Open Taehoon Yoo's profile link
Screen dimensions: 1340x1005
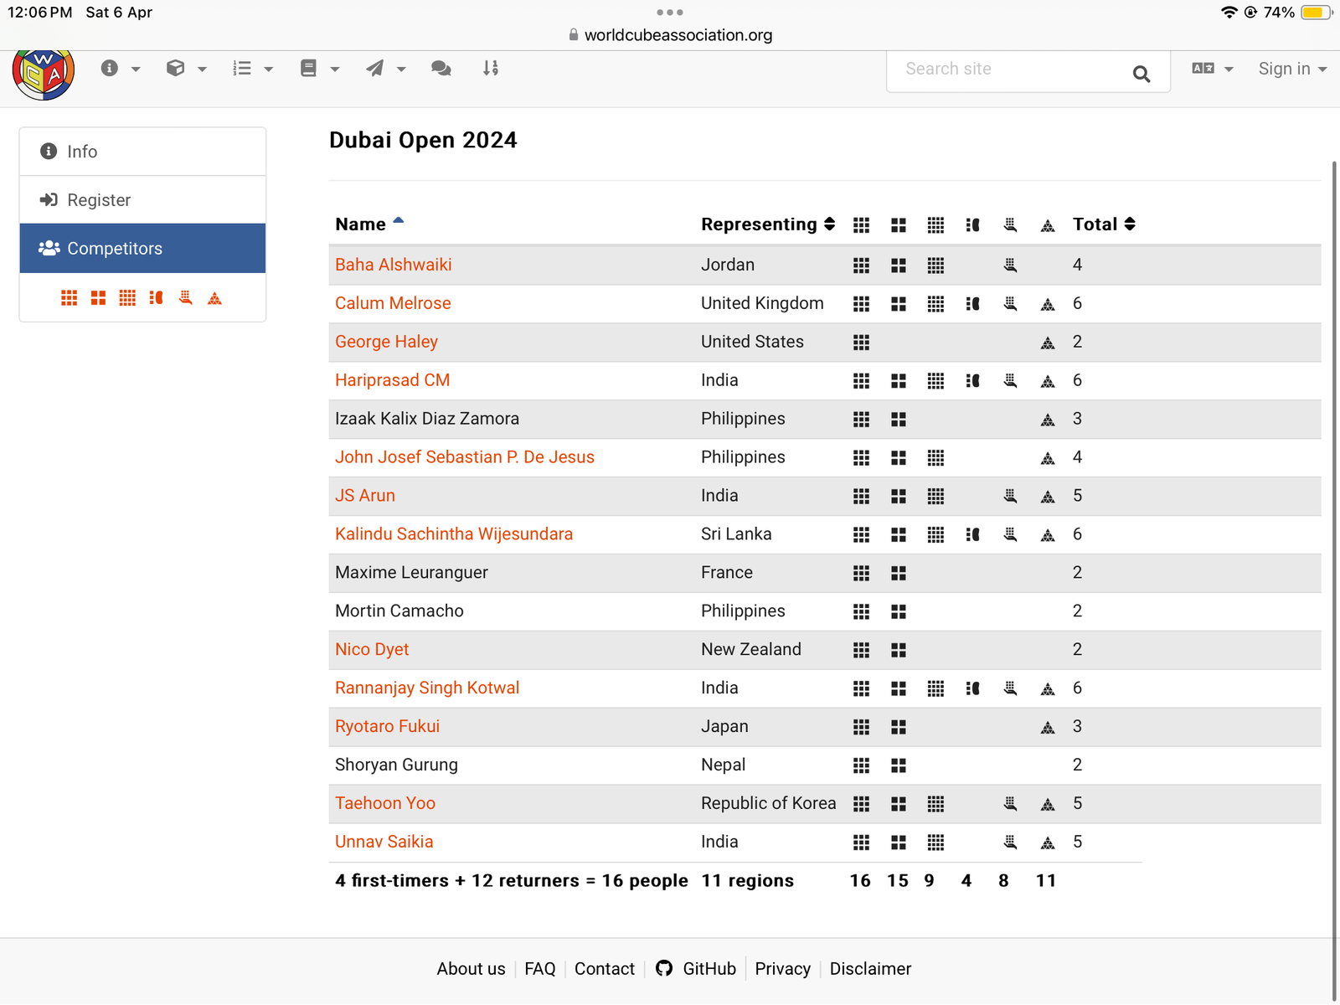(x=385, y=803)
